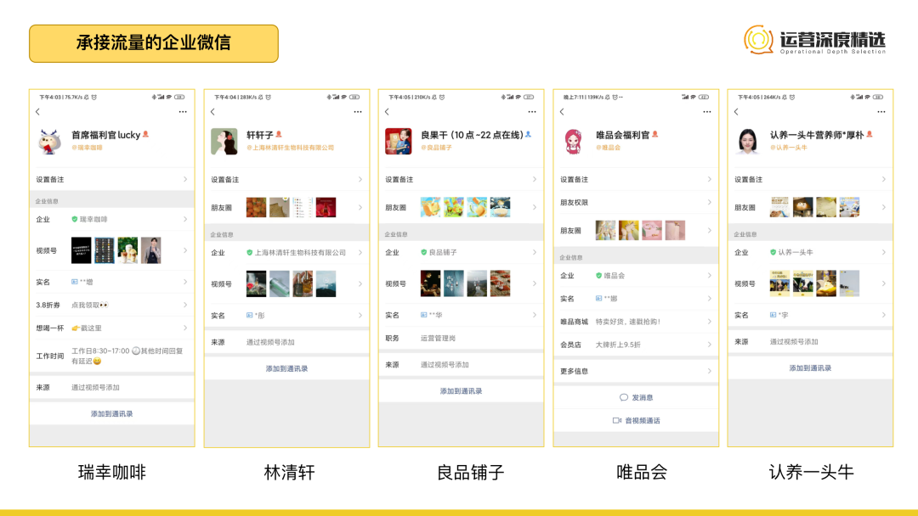Viewport: 918px width, 516px height.
Task: Tap back arrow in 唯品会 phone screen
Action: pyautogui.click(x=562, y=112)
